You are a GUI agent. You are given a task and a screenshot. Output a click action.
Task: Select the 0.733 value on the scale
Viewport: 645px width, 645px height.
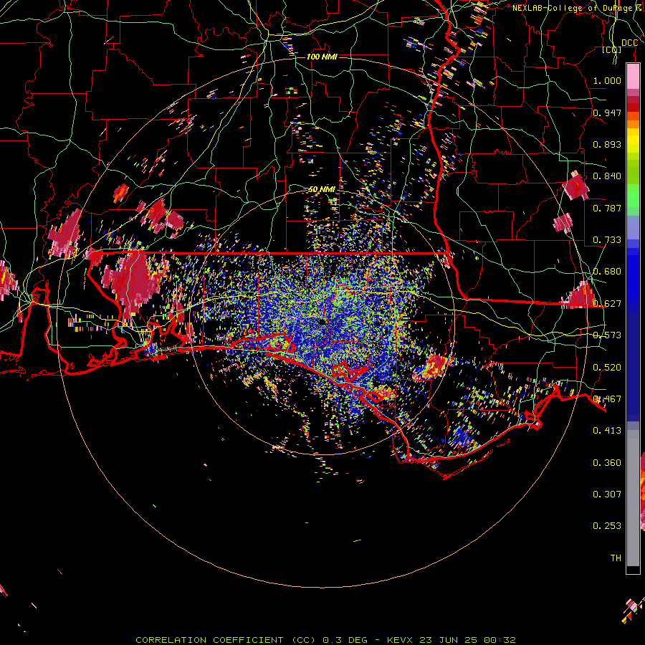click(607, 240)
